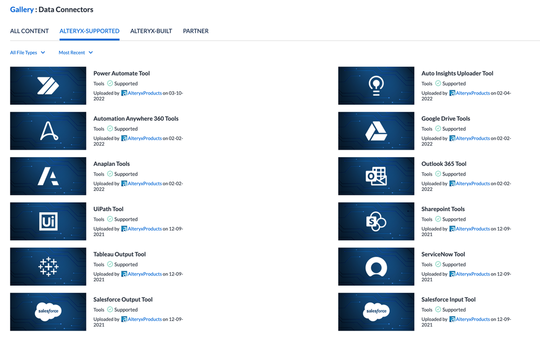Viewport: 540px width, 344px height.
Task: Open the Google Drive Tools logo thumbnail
Action: coord(376,131)
